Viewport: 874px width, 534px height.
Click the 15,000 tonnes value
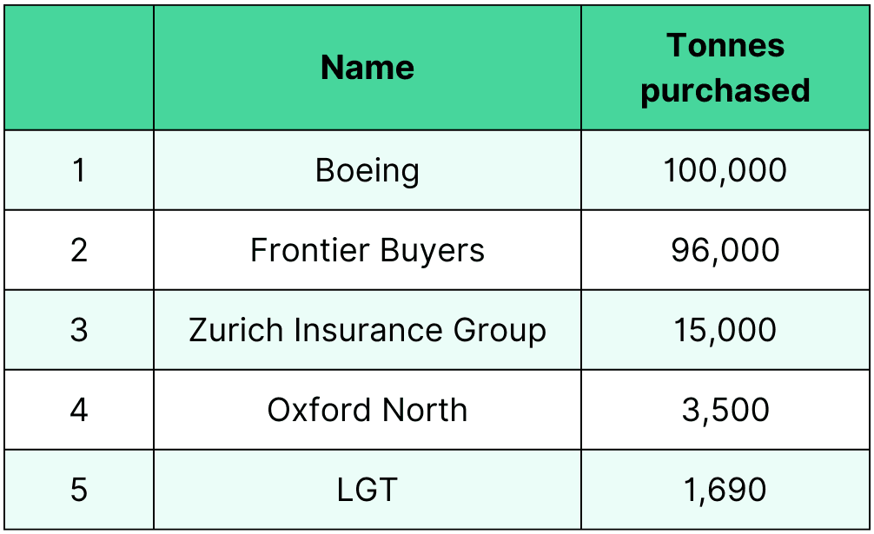pos(725,330)
